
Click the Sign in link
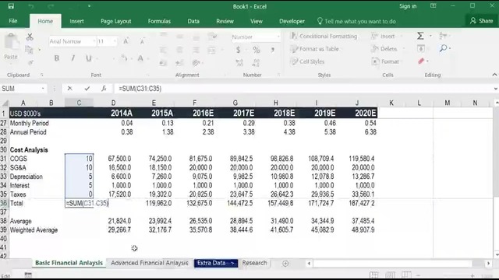(x=408, y=6)
